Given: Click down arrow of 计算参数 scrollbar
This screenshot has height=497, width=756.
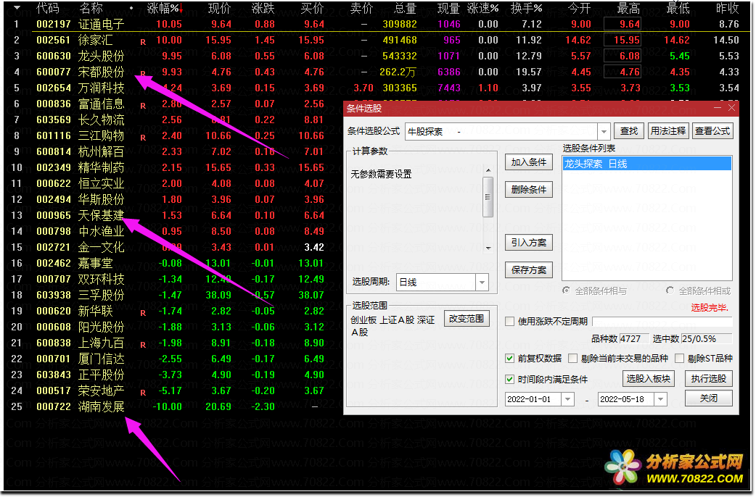Looking at the screenshot, I should (488, 248).
